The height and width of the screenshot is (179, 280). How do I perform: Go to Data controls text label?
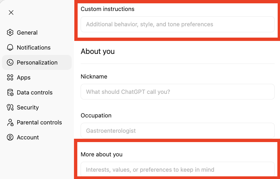coord(35,92)
